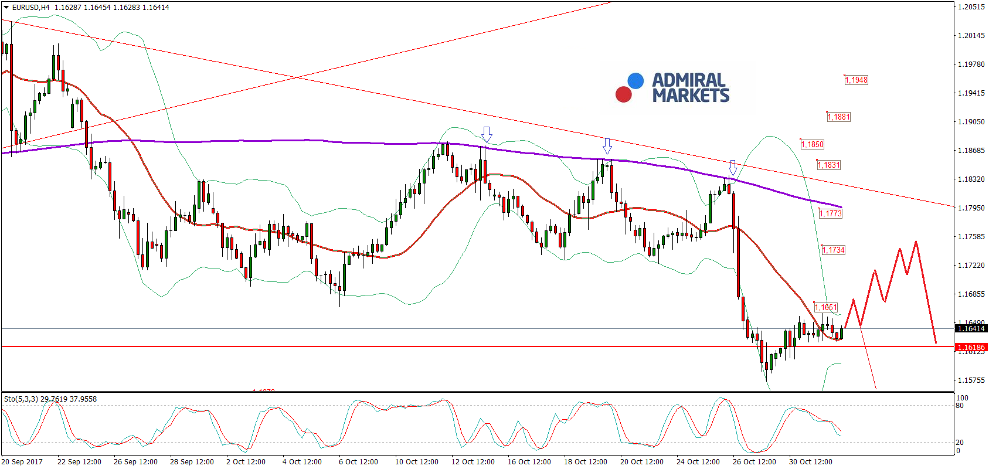Click the 6 Oct 12:00 date label

pyautogui.click(x=358, y=462)
